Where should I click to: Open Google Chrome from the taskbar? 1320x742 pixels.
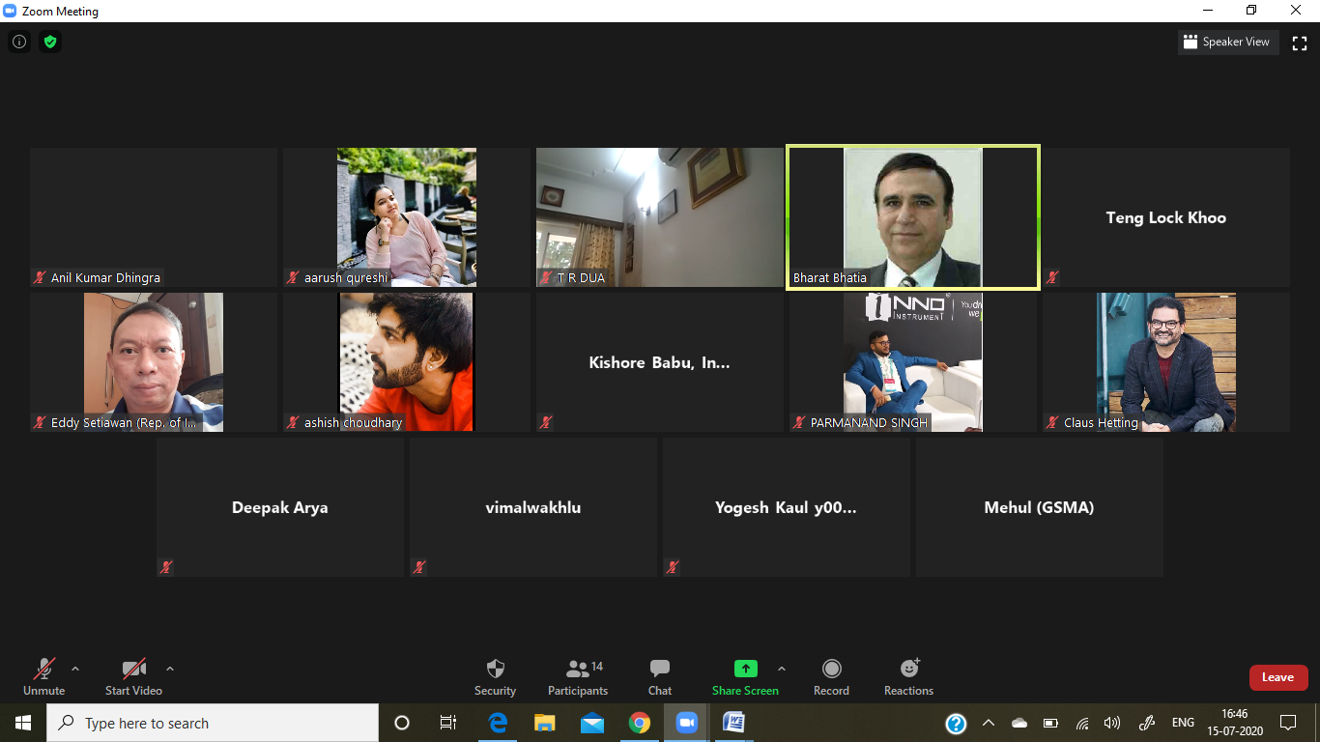639,723
